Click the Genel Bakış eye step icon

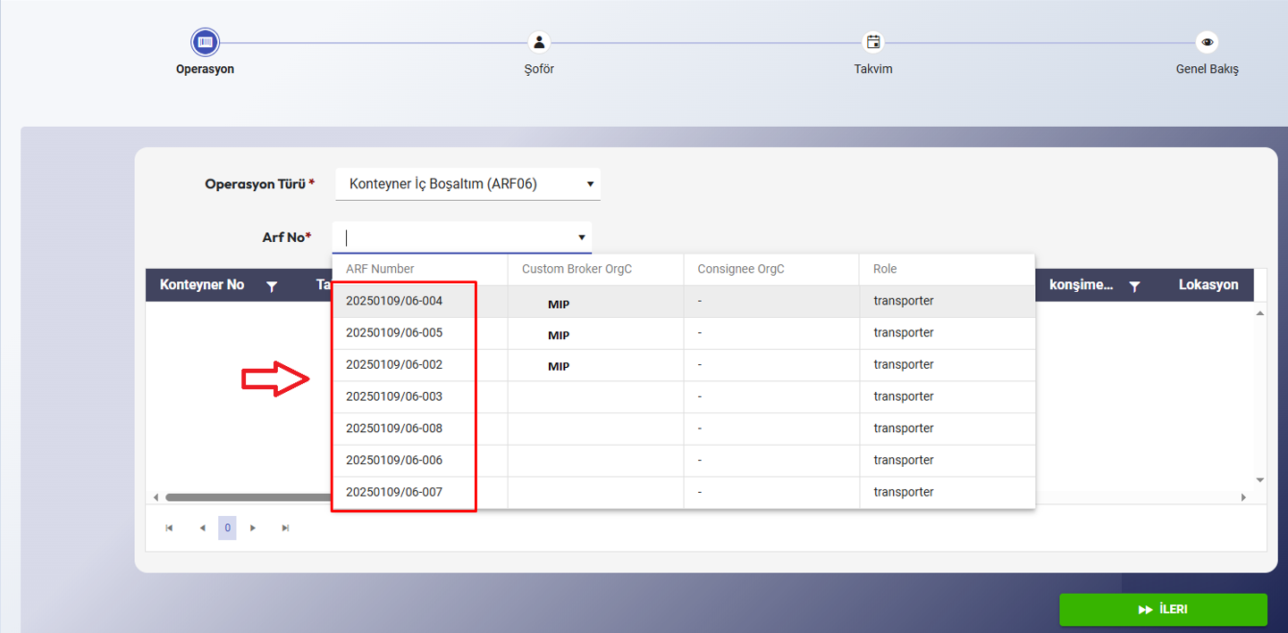(x=1207, y=42)
